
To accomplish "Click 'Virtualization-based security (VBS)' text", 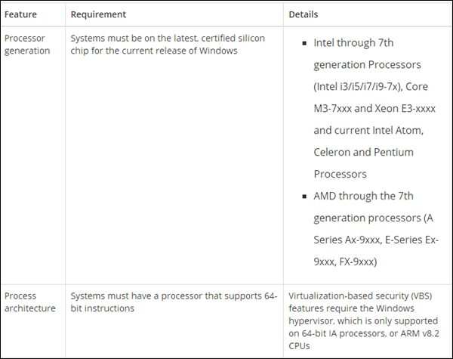I will 360,296.
